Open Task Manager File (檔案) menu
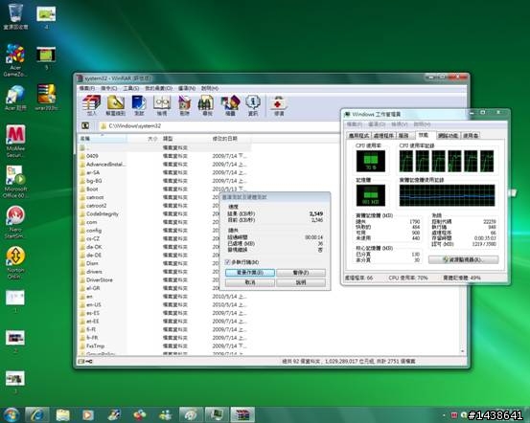This screenshot has height=423, width=530. point(355,124)
